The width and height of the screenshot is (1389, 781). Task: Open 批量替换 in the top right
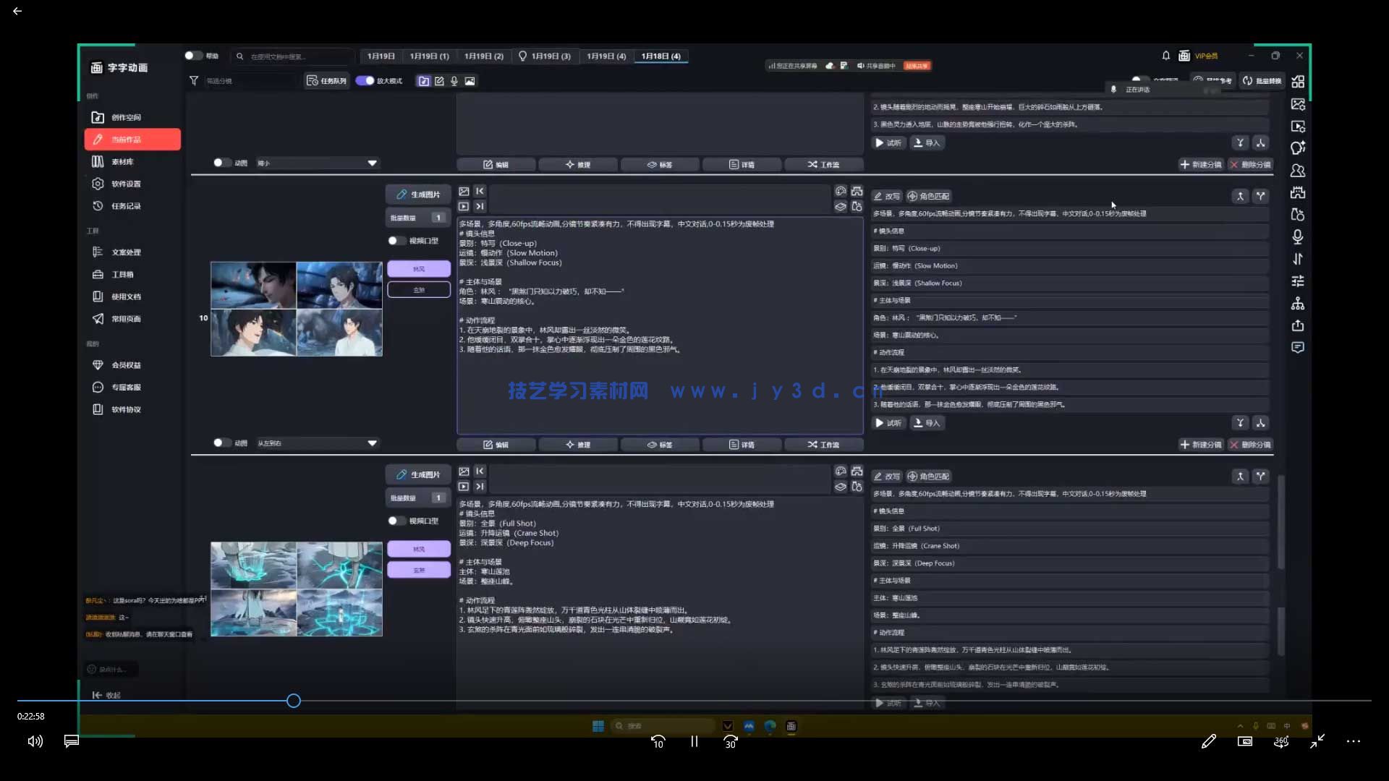pyautogui.click(x=1263, y=80)
